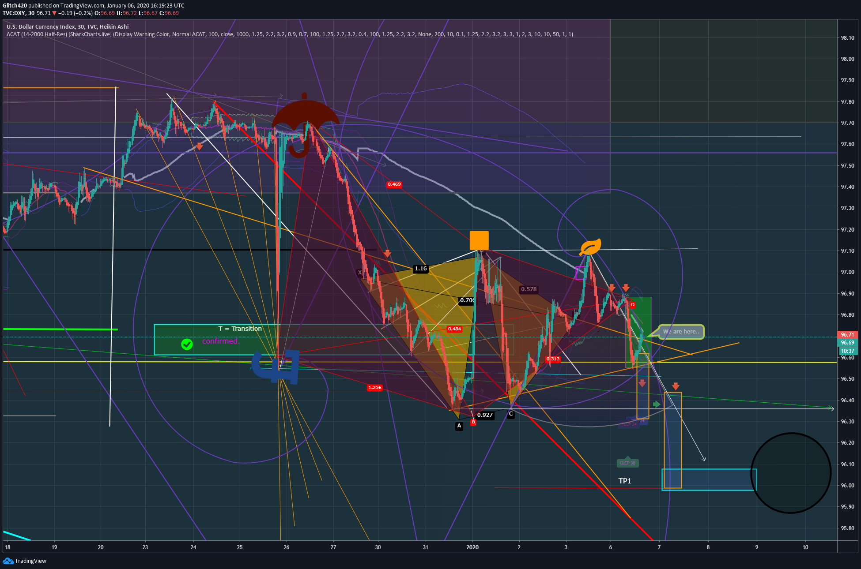Click the 2020 date axis label
Screen dimensions: 861x569
pyautogui.click(x=472, y=547)
